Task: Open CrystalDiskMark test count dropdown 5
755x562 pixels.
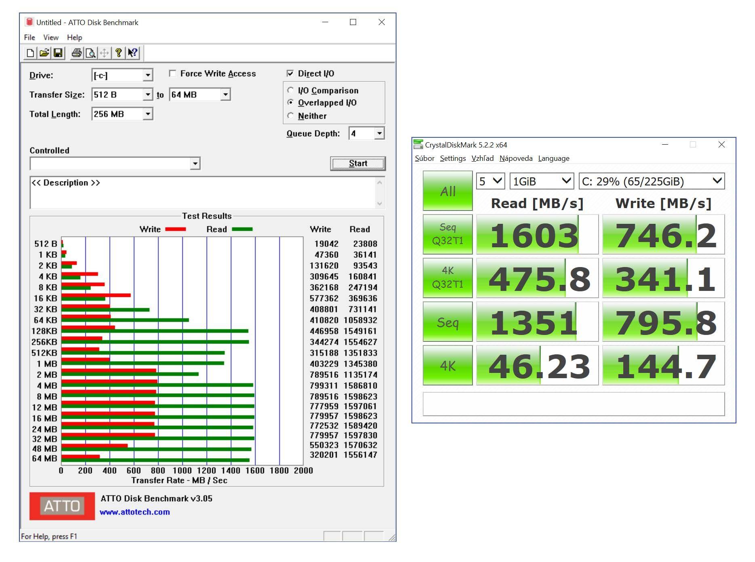Action: coord(491,181)
